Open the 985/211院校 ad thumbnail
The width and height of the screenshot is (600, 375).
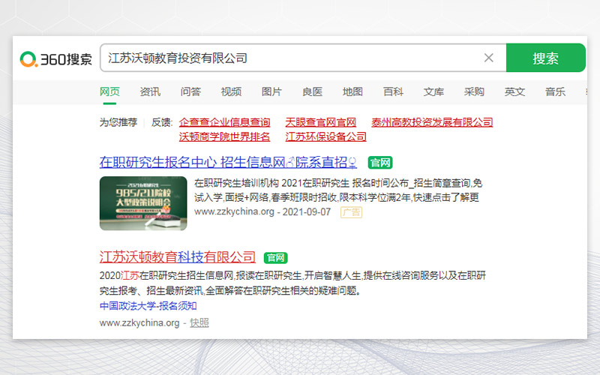[143, 203]
